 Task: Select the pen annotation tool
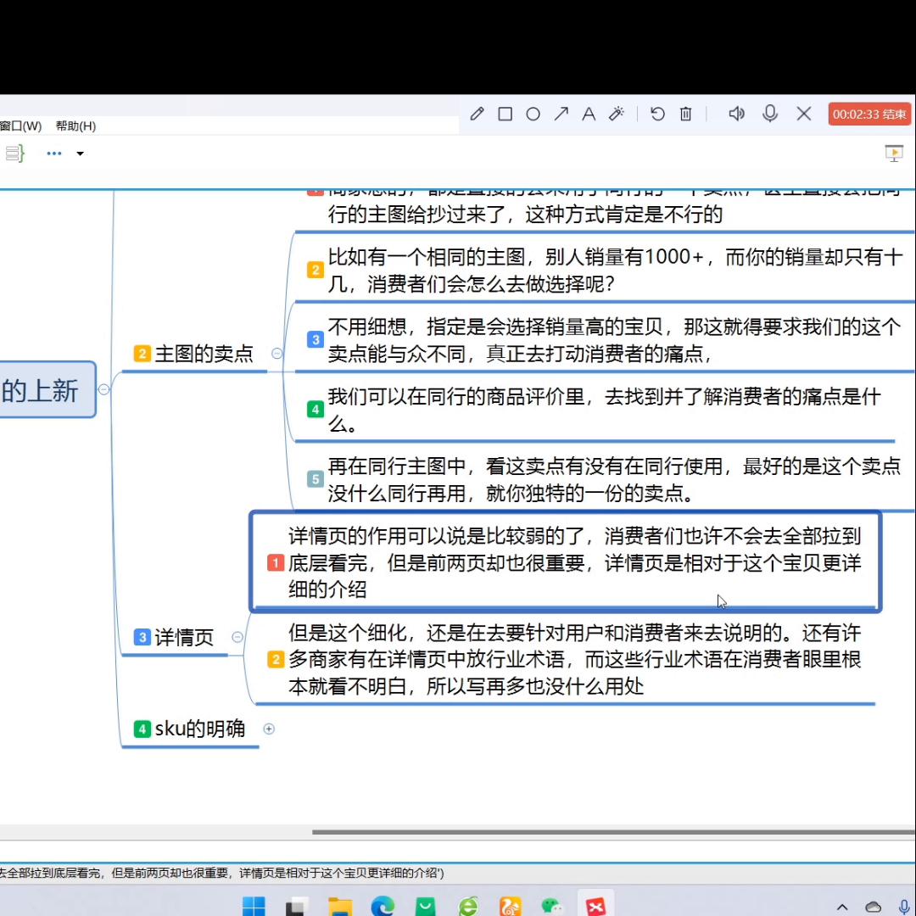pyautogui.click(x=476, y=113)
